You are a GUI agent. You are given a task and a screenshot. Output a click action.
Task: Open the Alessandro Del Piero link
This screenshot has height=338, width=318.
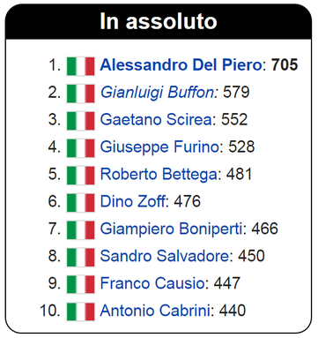[181, 64]
